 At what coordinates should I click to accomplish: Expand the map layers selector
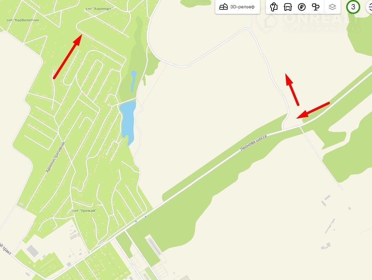tap(332, 7)
